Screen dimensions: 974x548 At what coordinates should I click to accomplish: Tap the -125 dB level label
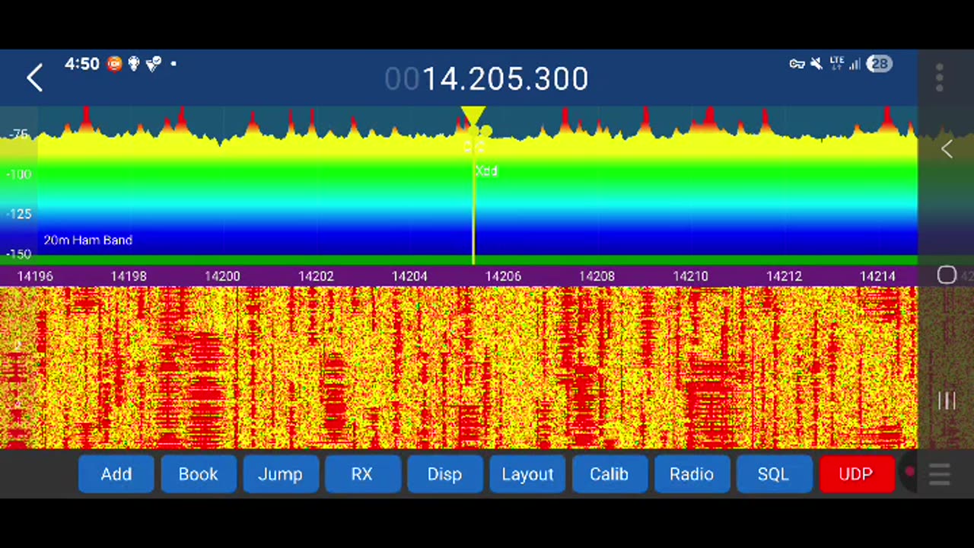click(18, 214)
